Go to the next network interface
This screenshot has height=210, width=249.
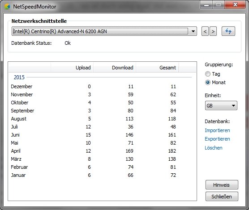pyautogui.click(x=213, y=31)
